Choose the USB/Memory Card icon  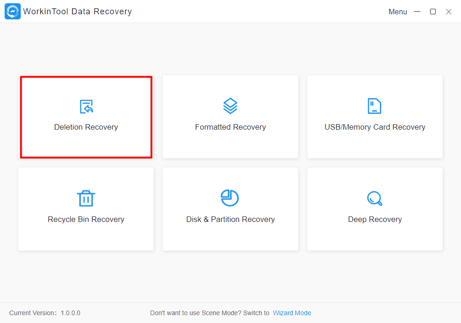point(374,106)
